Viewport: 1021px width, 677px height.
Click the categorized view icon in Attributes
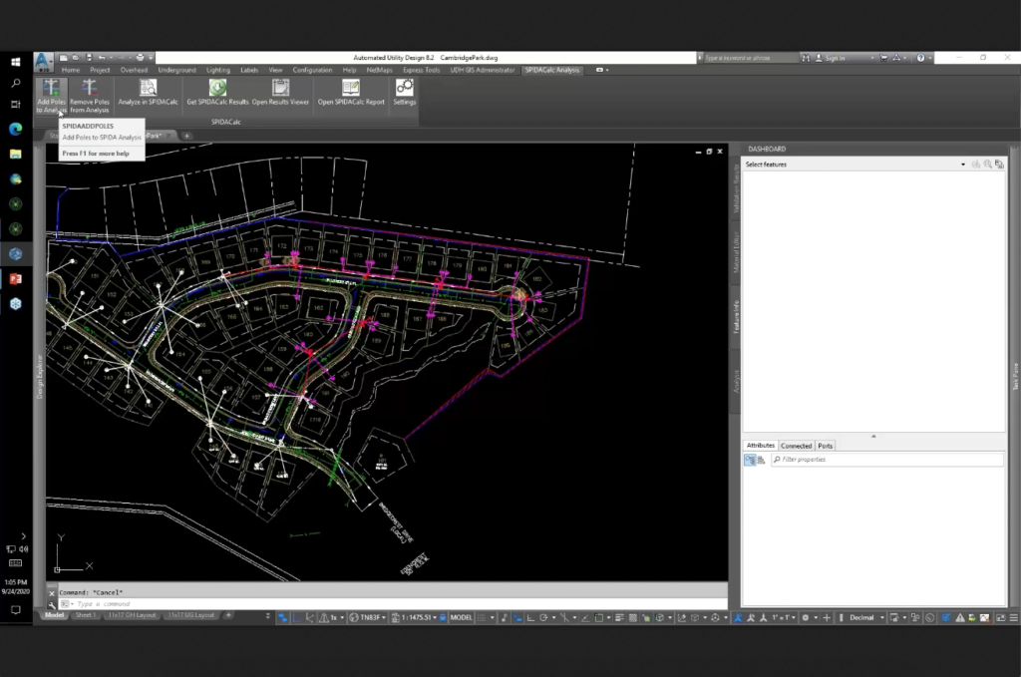(750, 460)
